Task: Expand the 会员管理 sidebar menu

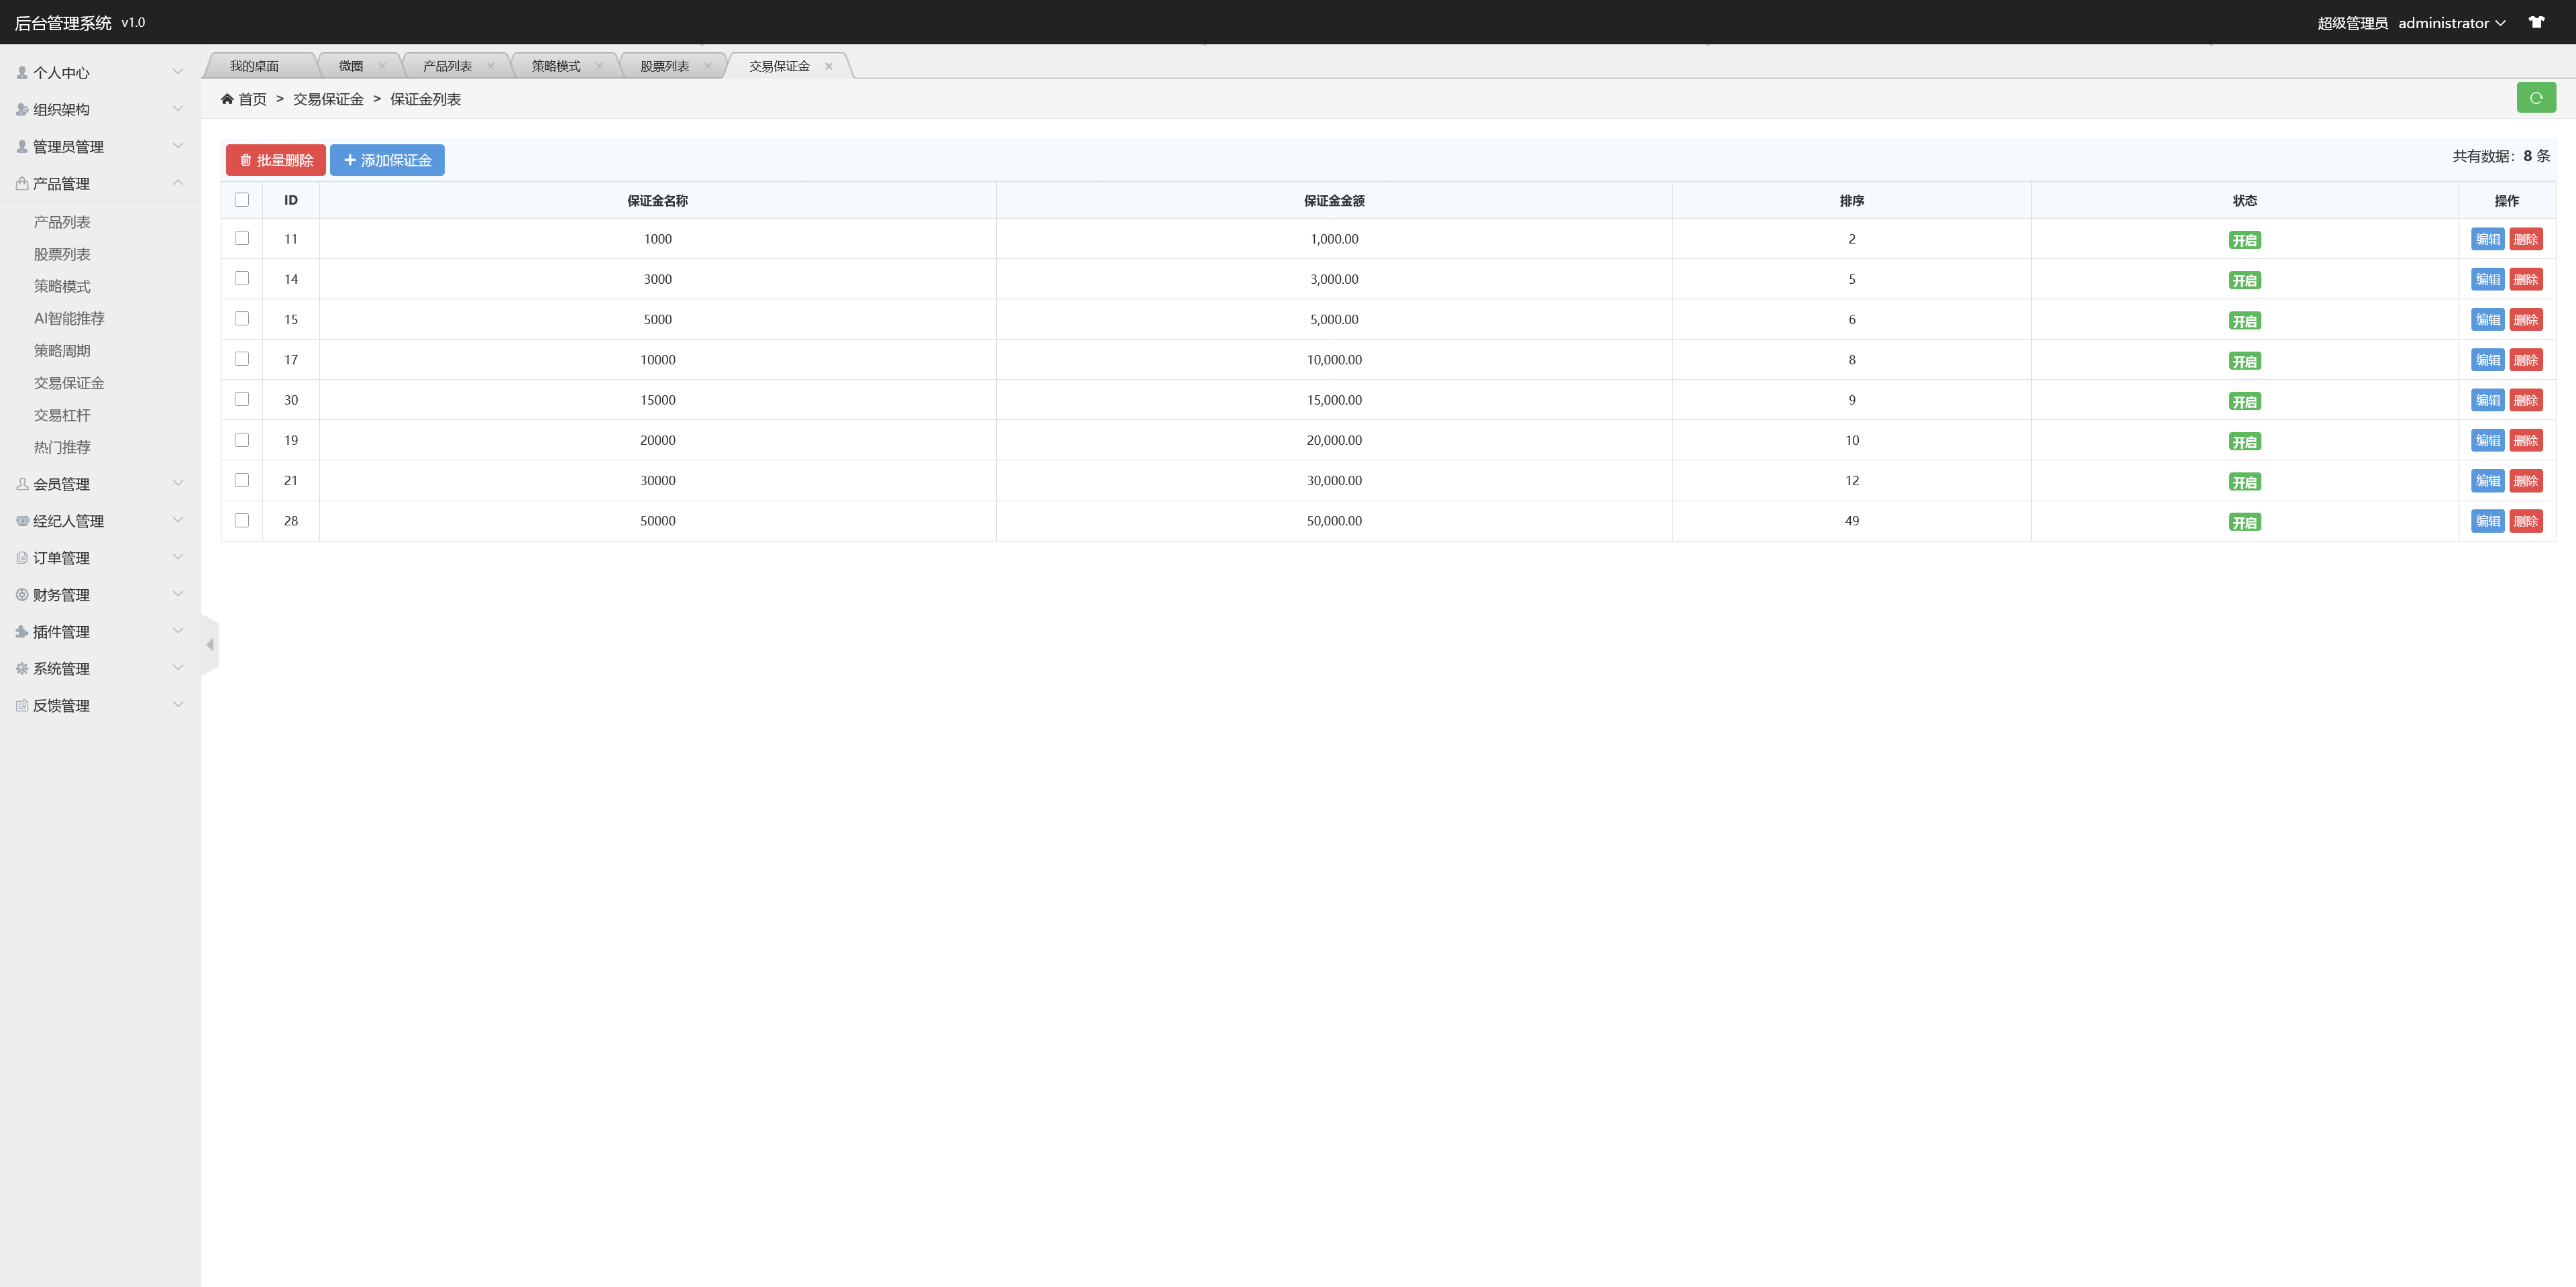Action: (x=100, y=484)
